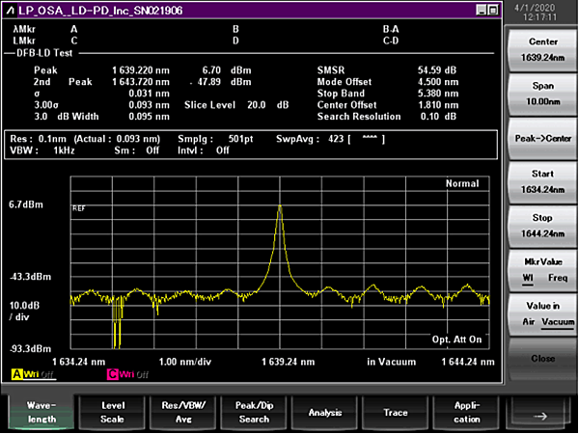Click the DFB-LD Test heading

44,53
